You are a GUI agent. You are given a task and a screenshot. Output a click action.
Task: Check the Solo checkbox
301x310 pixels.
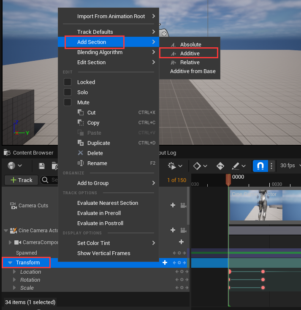(x=68, y=92)
